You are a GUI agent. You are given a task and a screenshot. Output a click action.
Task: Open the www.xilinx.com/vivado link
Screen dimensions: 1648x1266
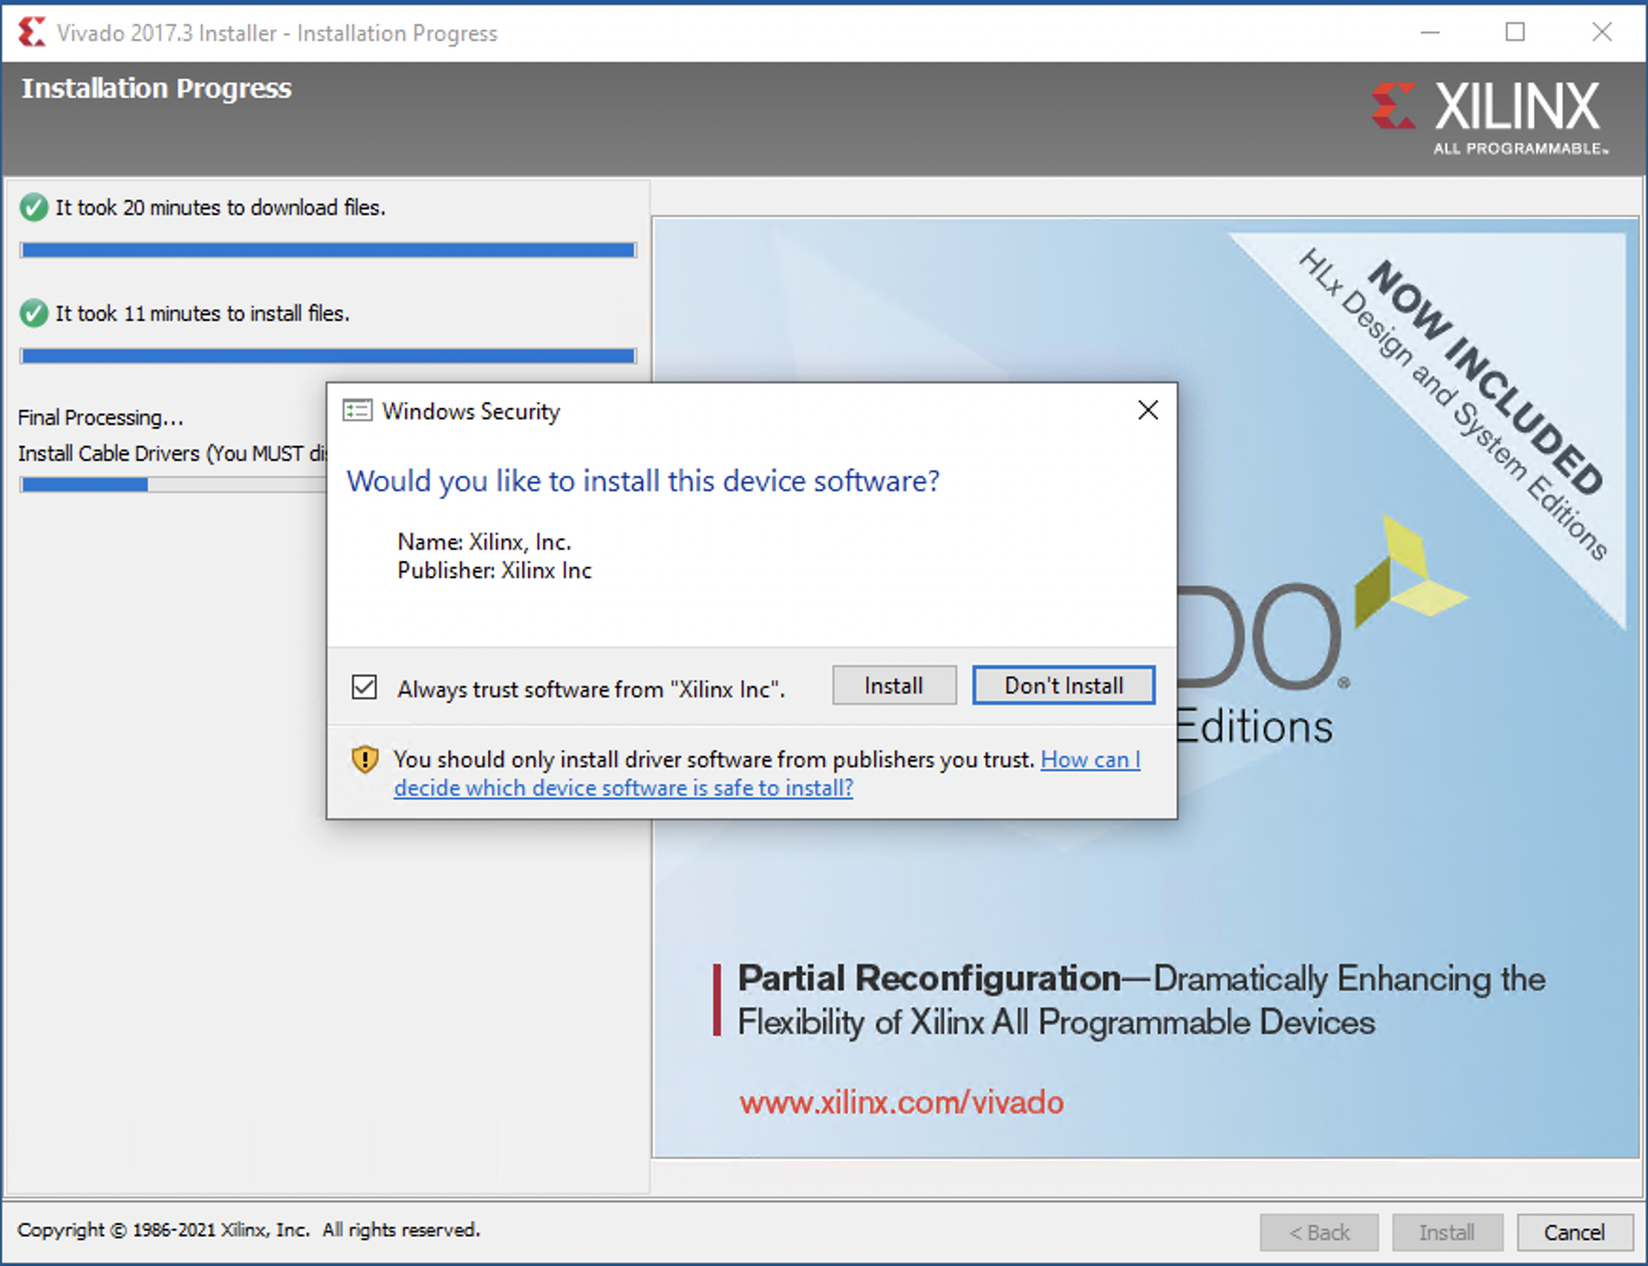(901, 1102)
